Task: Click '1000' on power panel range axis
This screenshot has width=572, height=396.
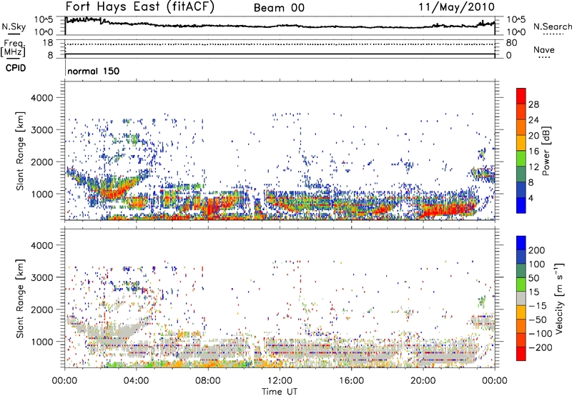Action: (41, 194)
